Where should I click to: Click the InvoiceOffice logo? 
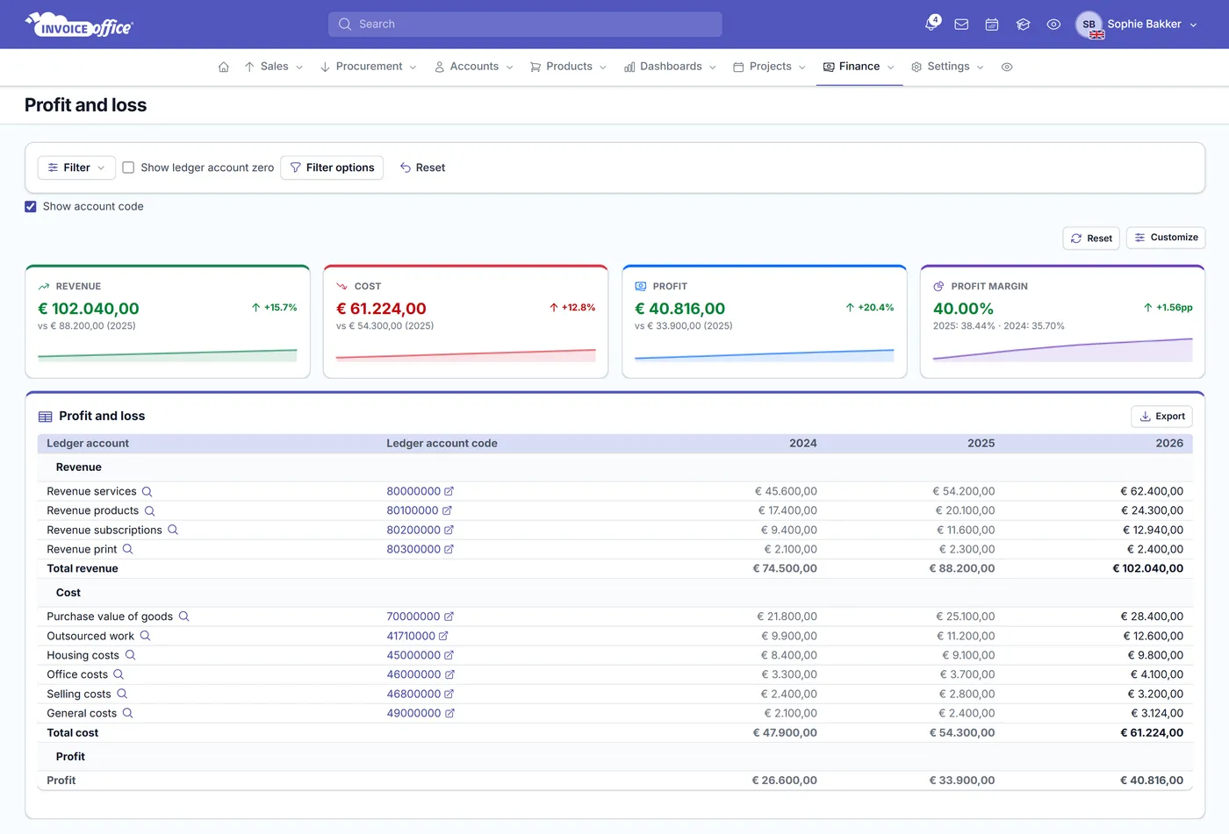79,25
